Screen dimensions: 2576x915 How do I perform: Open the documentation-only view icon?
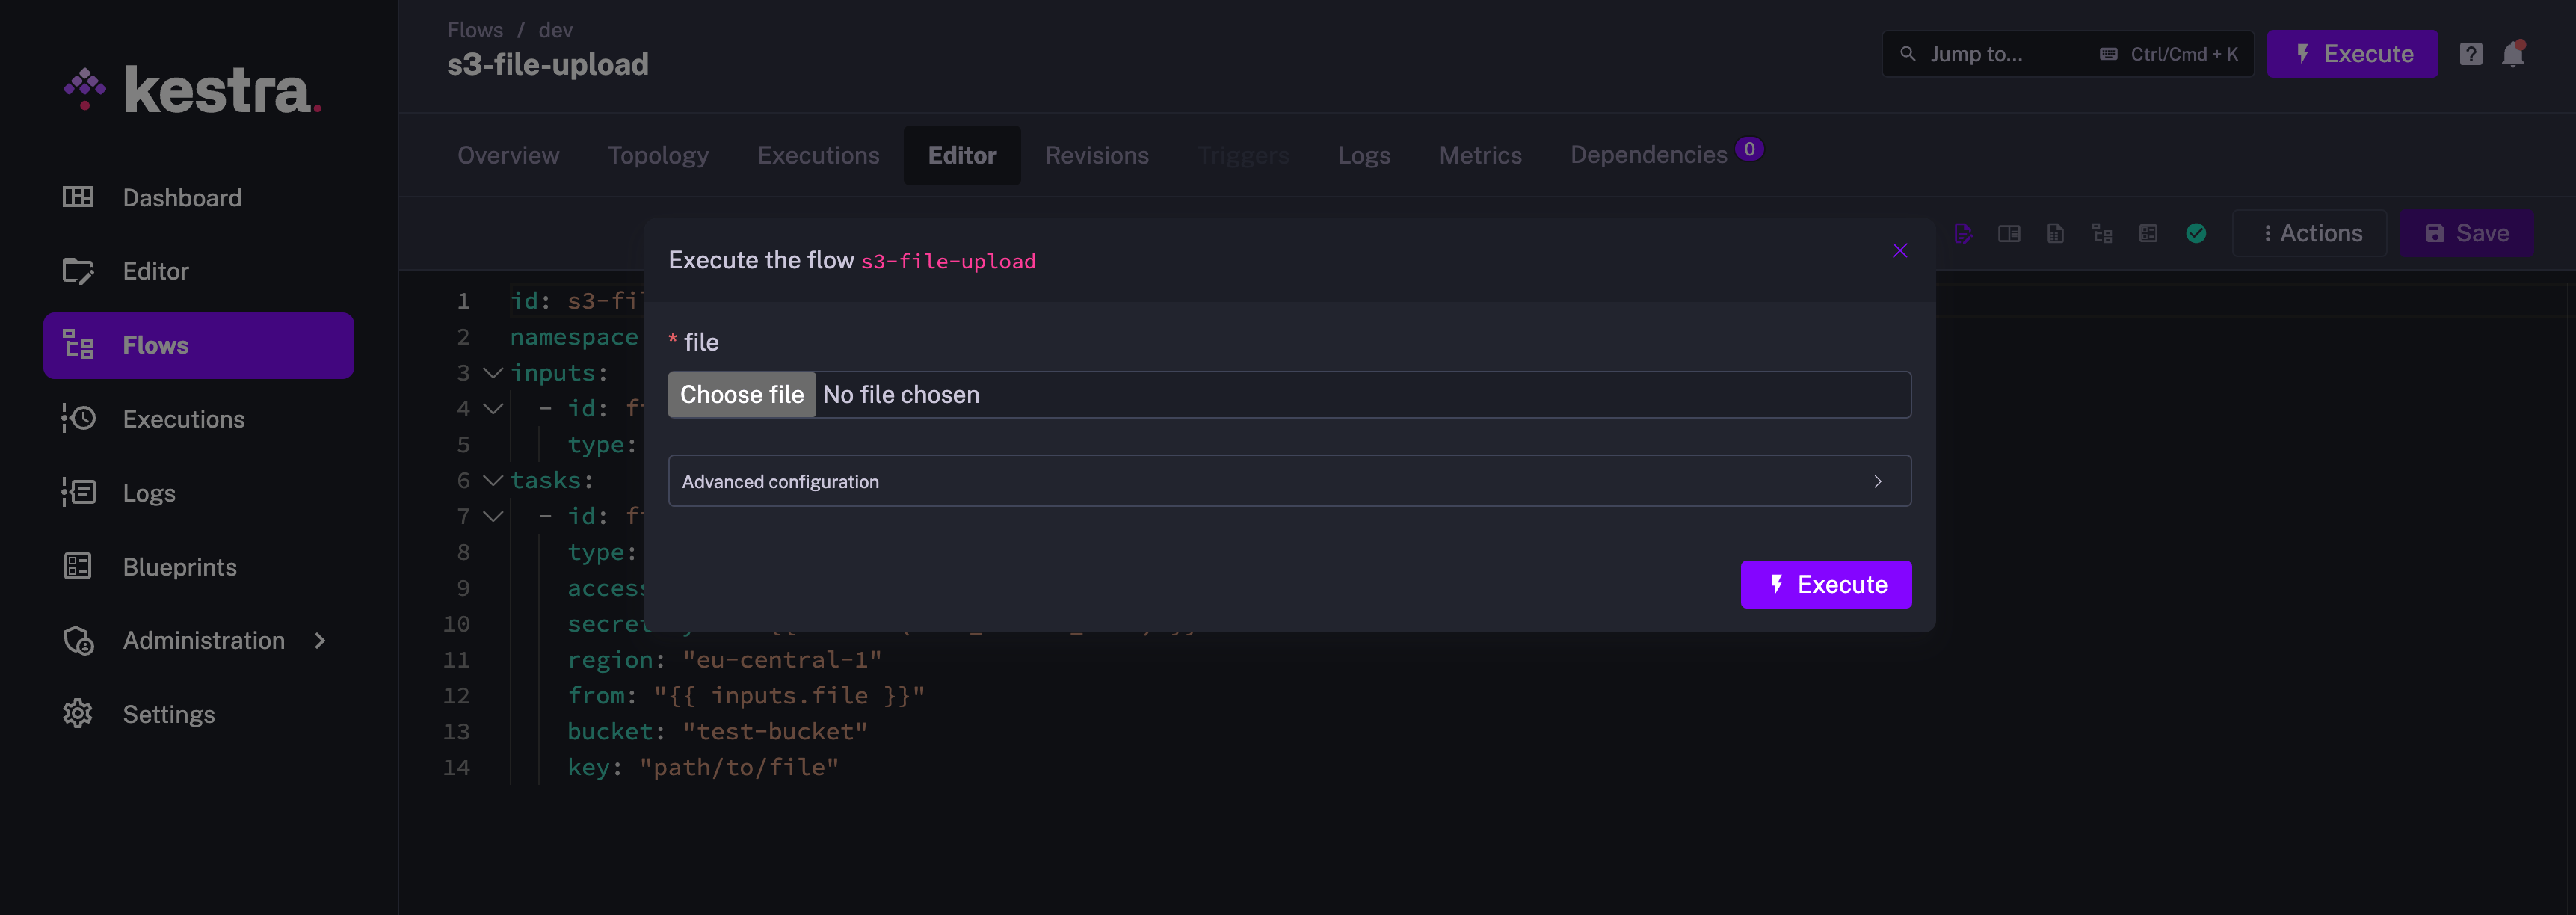click(x=2055, y=233)
